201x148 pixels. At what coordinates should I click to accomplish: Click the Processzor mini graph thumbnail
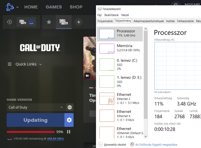(107, 34)
